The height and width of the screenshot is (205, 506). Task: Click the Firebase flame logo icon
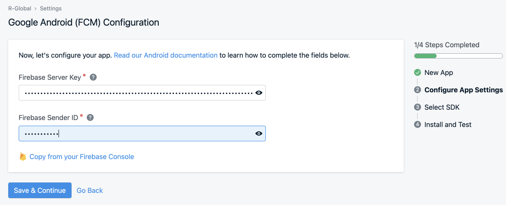pos(23,156)
